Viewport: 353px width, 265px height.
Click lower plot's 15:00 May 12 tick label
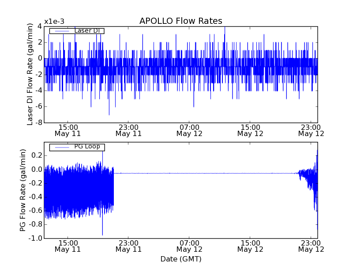250,246
